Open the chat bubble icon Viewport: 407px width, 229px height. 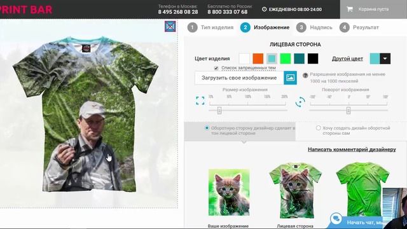pos(336,219)
